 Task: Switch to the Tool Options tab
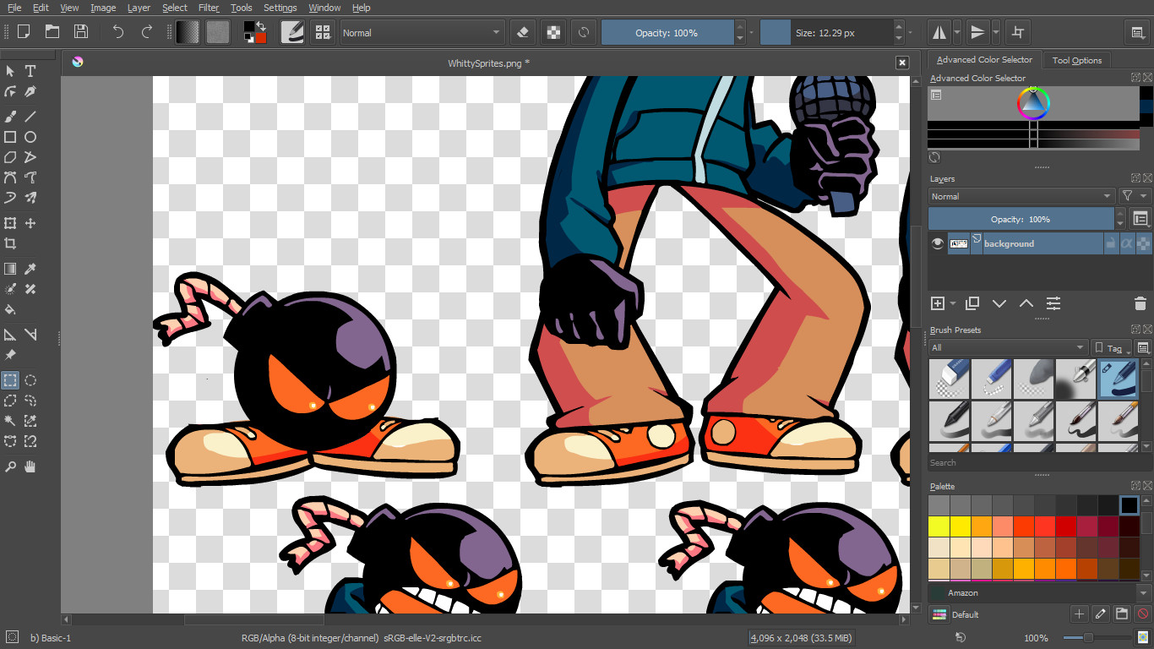point(1077,60)
